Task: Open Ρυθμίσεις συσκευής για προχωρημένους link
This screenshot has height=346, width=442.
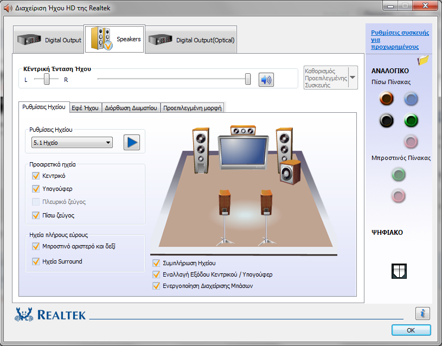Action: click(x=400, y=40)
